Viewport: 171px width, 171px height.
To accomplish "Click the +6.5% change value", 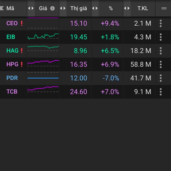I will 110,51.
